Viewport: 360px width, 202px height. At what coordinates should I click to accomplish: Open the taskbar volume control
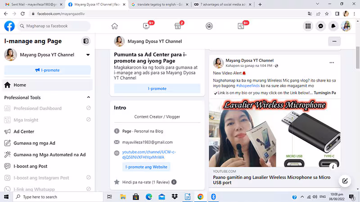[315, 197]
